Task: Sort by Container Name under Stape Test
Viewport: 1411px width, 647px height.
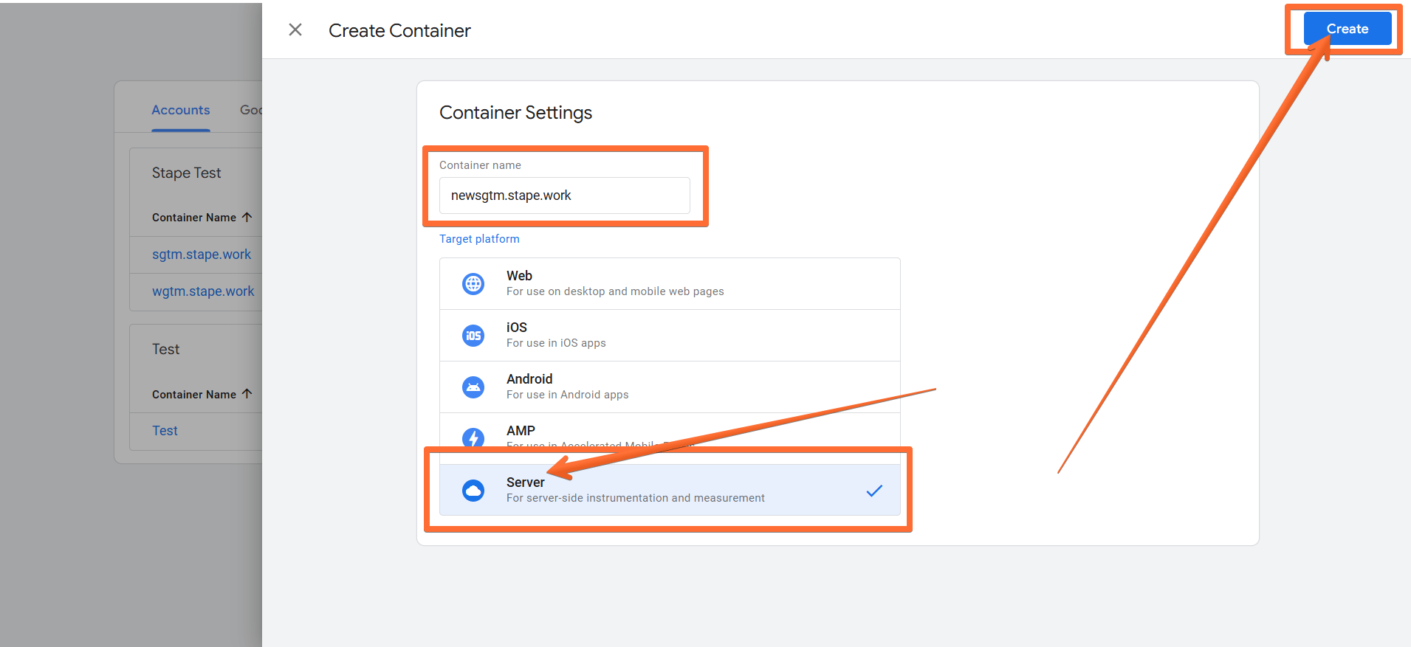Action: tap(202, 218)
